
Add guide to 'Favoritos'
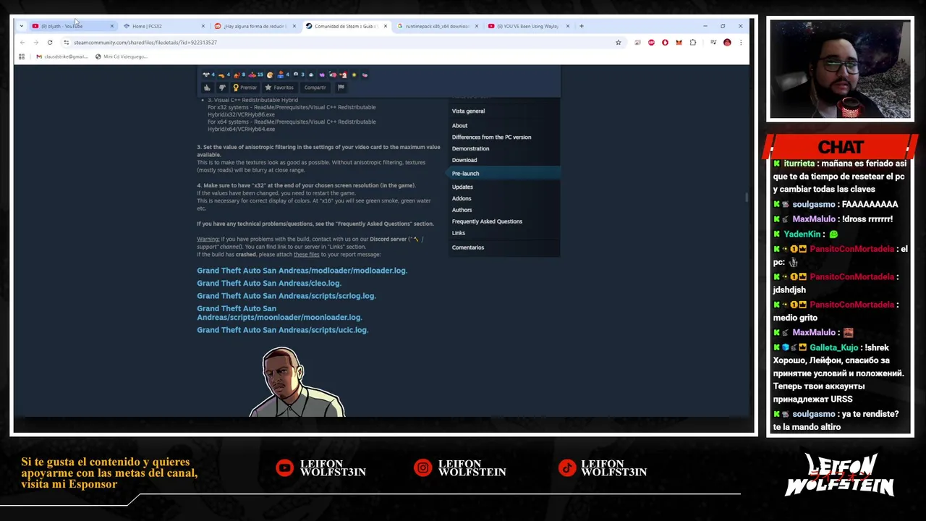click(x=279, y=88)
